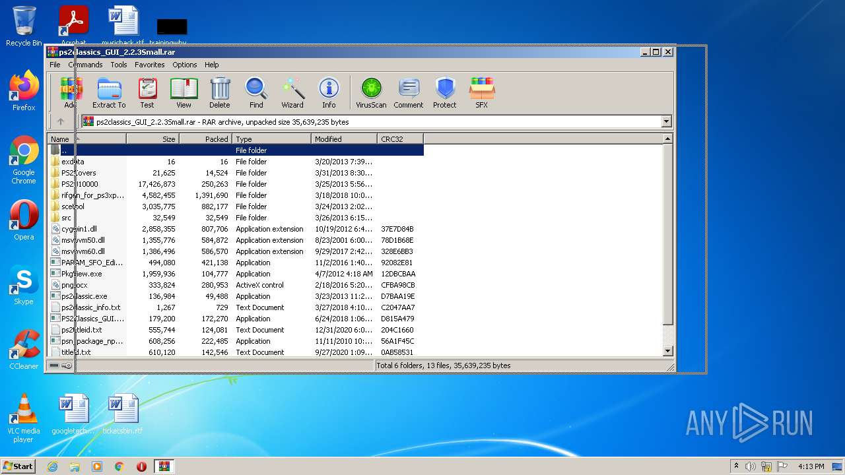
Task: Click the Delete trash can icon
Action: click(x=220, y=93)
